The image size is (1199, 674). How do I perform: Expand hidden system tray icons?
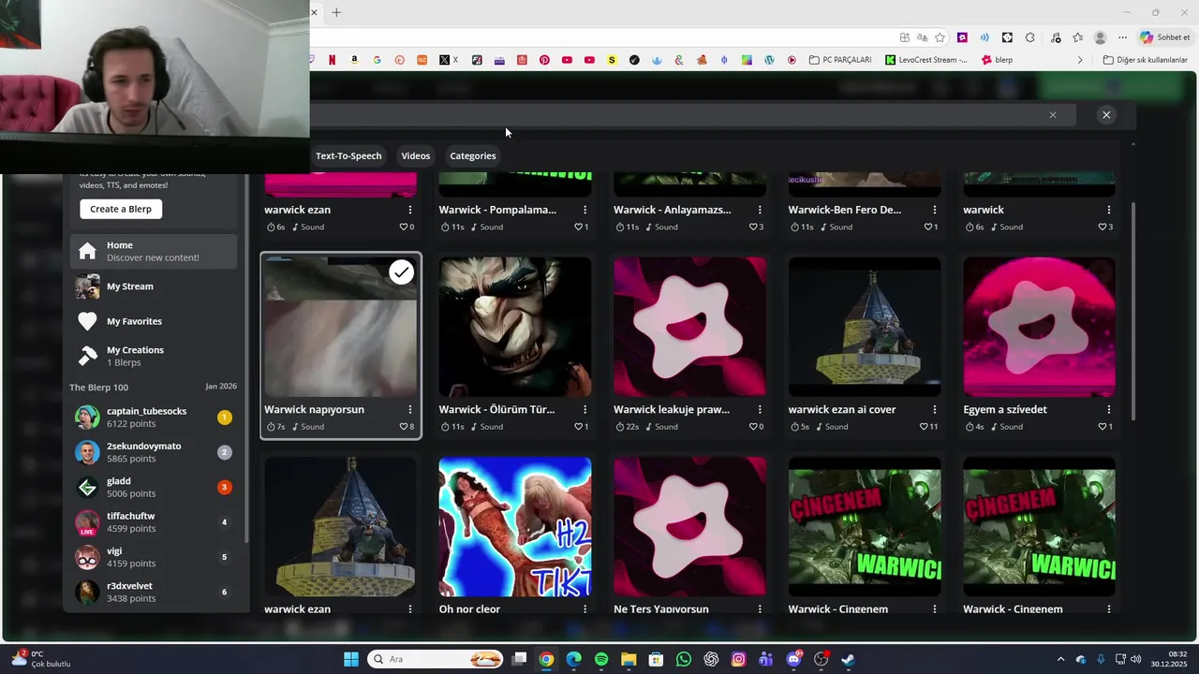point(1060,659)
